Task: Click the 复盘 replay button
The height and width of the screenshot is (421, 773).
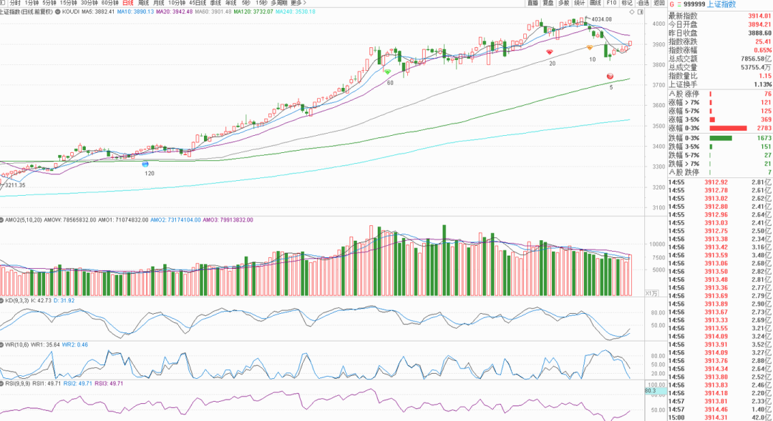Action: point(548,3)
